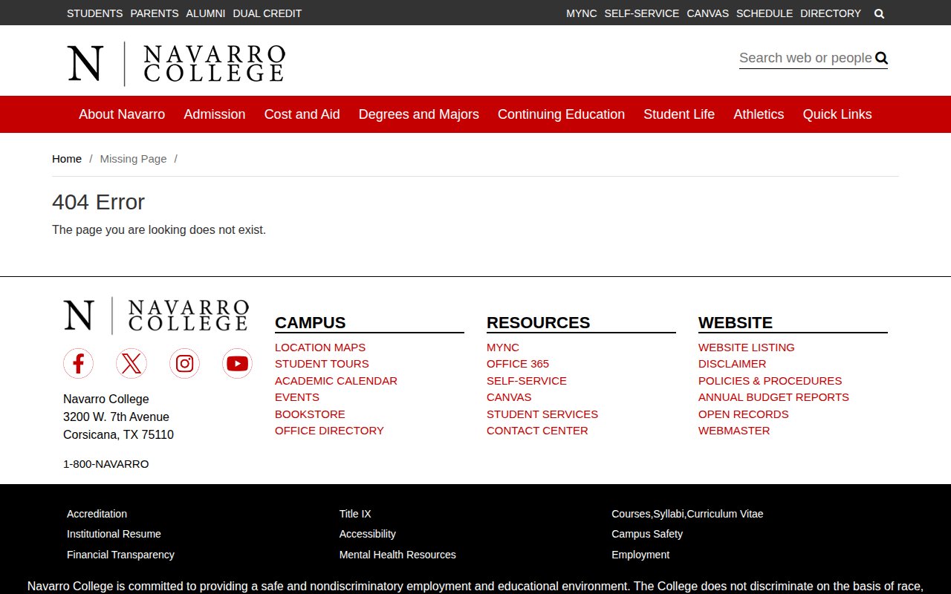Open the Cost and Aid menu item

302,114
